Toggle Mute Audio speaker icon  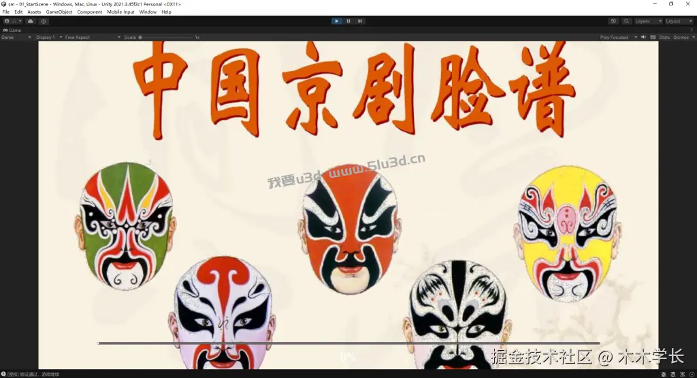(x=643, y=37)
